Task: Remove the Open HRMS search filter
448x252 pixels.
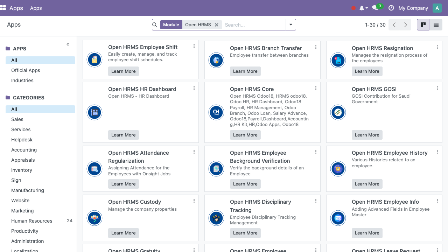Action: pyautogui.click(x=217, y=25)
